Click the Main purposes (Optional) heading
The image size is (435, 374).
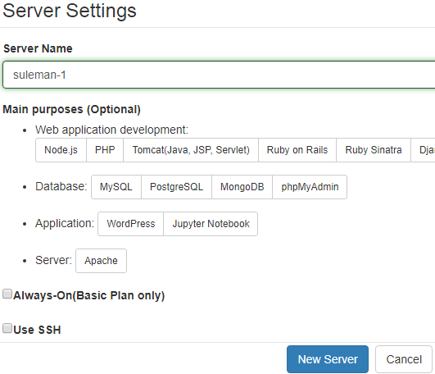click(x=72, y=109)
